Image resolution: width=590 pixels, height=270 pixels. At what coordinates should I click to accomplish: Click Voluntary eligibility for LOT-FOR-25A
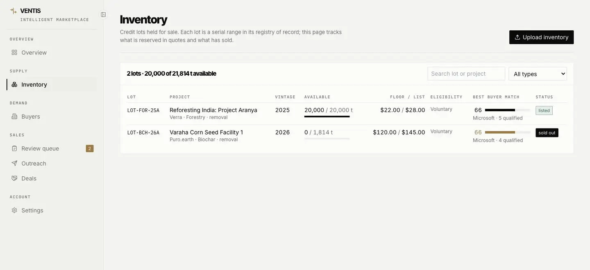pyautogui.click(x=442, y=109)
